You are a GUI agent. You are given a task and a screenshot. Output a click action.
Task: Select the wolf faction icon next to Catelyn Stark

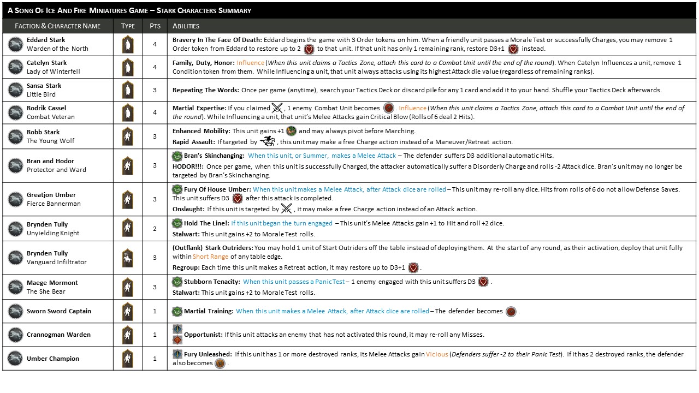click(15, 67)
